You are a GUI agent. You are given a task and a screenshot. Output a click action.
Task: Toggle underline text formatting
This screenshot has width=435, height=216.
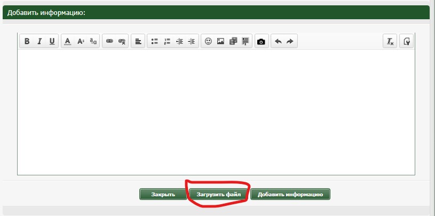52,41
